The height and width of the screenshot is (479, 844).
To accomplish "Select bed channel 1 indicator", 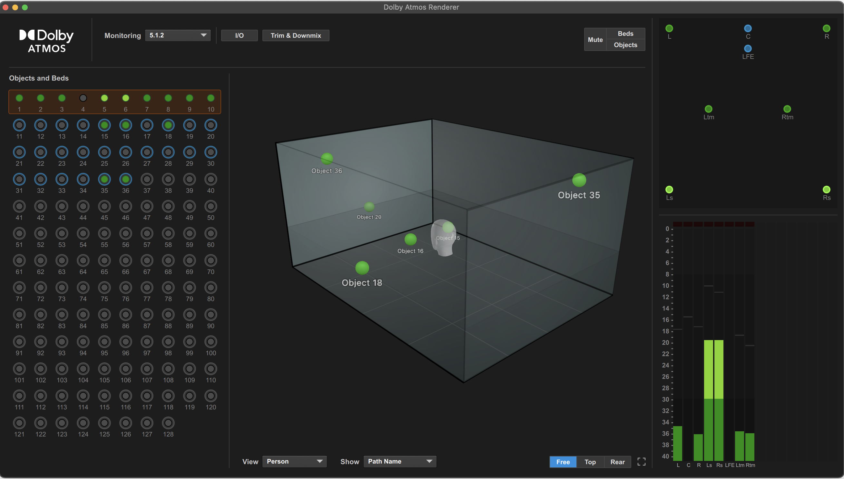I will click(x=19, y=98).
